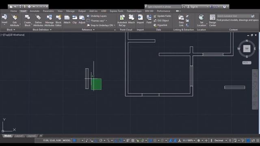Viewport: 260px width, 146px height.
Task: Click the Hyperlink tool
Action: click(160, 25)
